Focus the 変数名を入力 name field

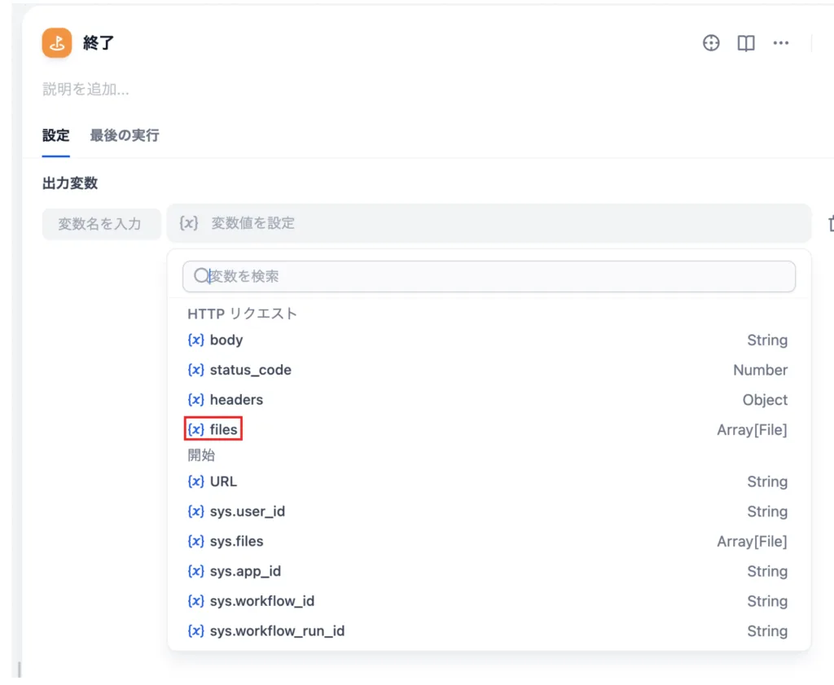point(101,224)
